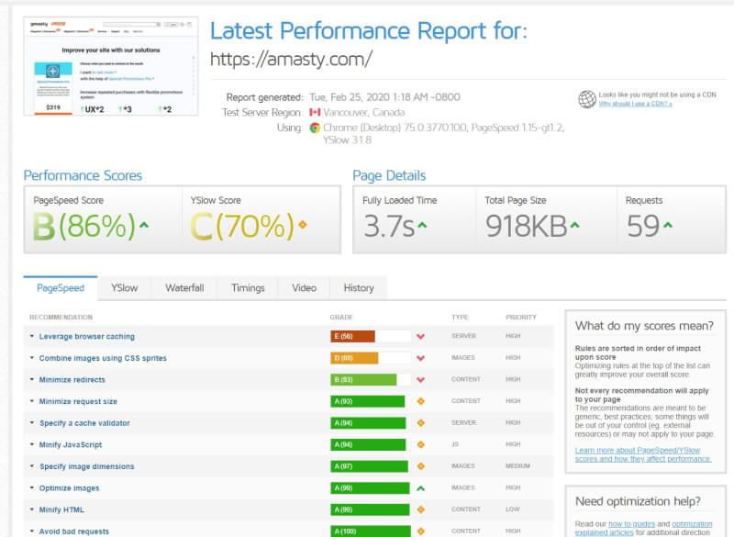Click PageSpeed Score green up arrow
This screenshot has height=537, width=734.
pyautogui.click(x=144, y=225)
